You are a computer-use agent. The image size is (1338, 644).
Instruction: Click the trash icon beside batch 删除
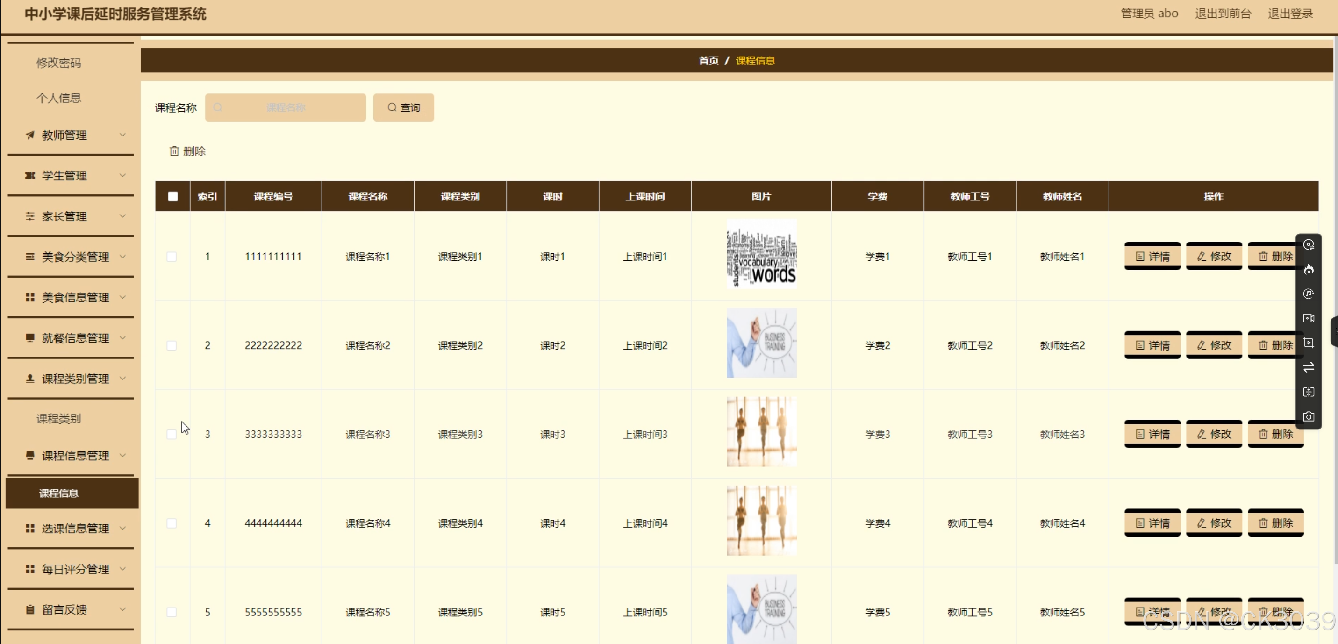[174, 150]
